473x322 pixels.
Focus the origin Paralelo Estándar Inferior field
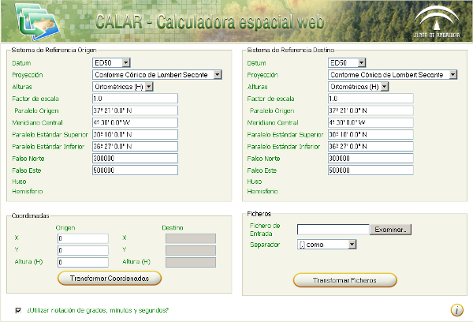point(135,147)
